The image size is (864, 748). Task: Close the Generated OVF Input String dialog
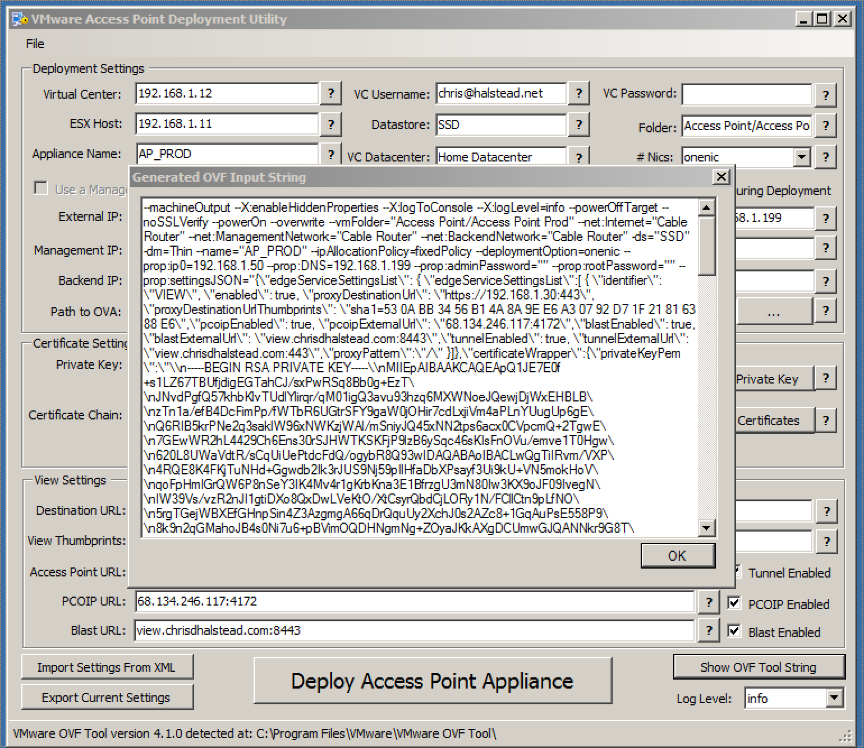click(721, 177)
